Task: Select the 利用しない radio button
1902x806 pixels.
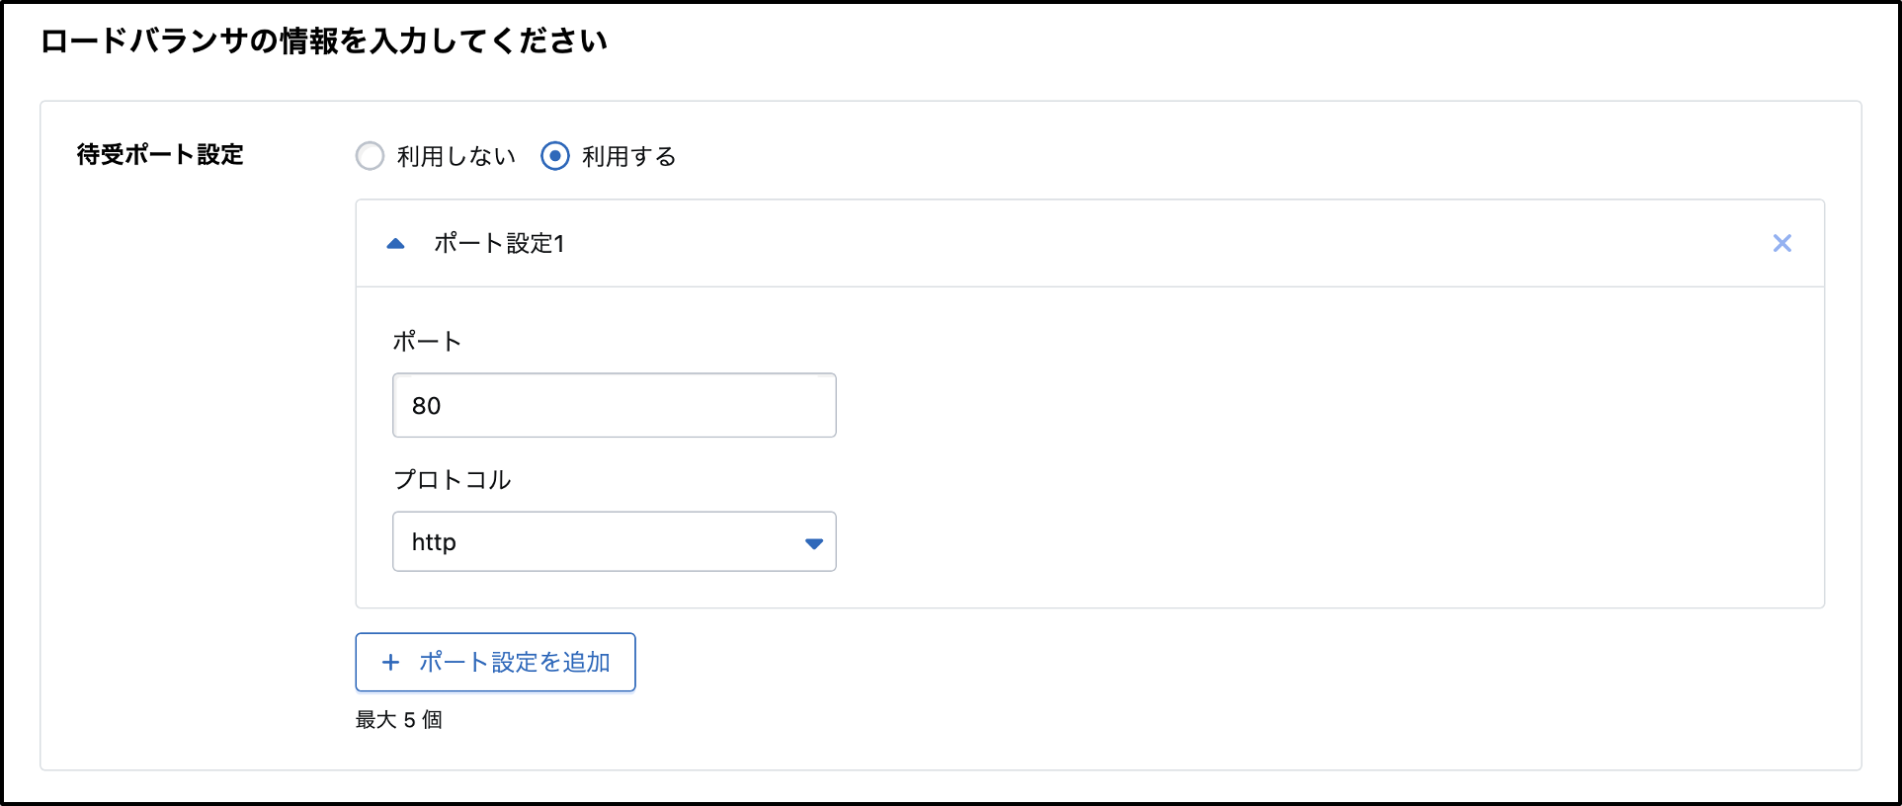Action: pyautogui.click(x=370, y=156)
